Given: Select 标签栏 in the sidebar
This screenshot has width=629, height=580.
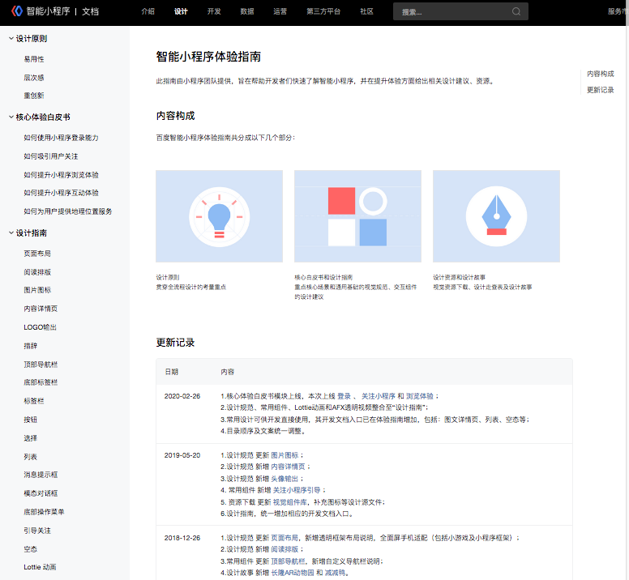Looking at the screenshot, I should coord(34,401).
